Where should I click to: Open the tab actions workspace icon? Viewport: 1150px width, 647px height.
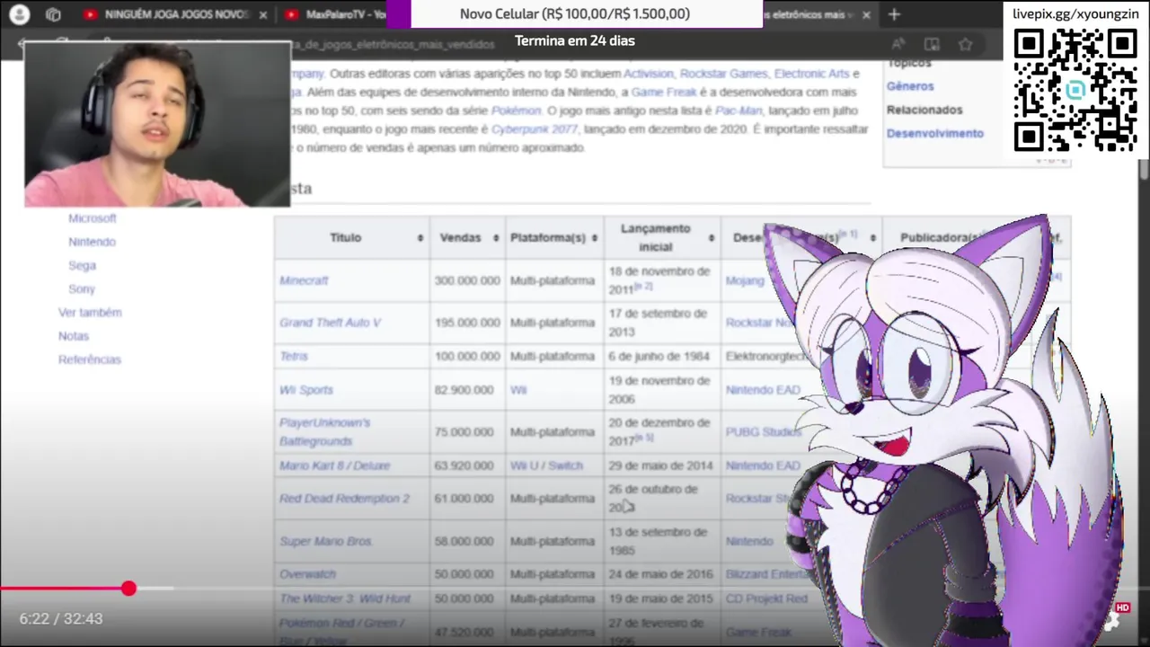click(x=53, y=14)
